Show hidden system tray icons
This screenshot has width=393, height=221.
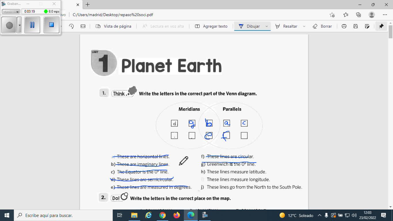[x=319, y=215]
